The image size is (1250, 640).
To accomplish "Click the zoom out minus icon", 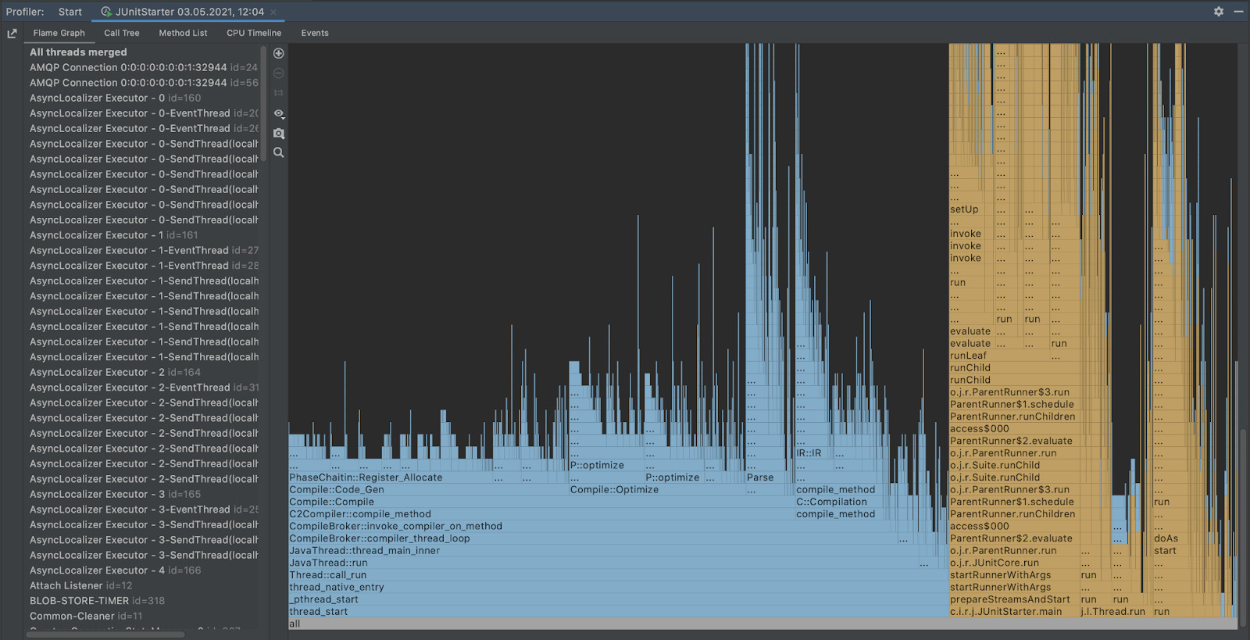I will (x=278, y=73).
